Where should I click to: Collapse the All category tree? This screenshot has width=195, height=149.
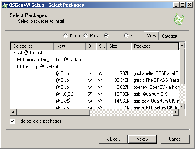pos(14,53)
